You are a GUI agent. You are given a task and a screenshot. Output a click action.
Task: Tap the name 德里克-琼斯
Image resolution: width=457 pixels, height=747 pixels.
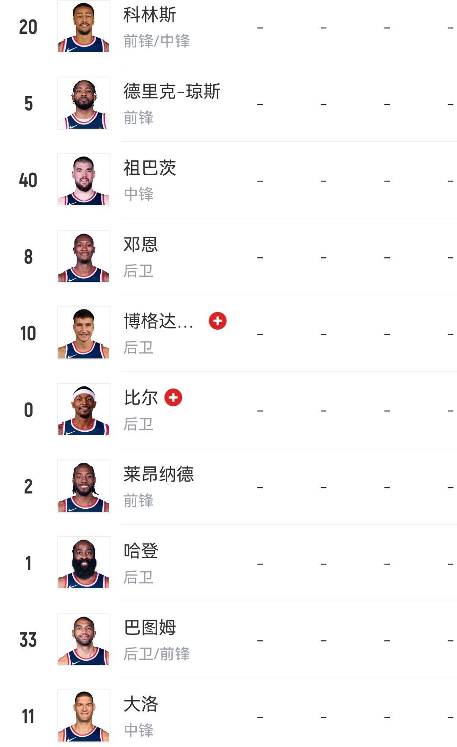(x=172, y=91)
